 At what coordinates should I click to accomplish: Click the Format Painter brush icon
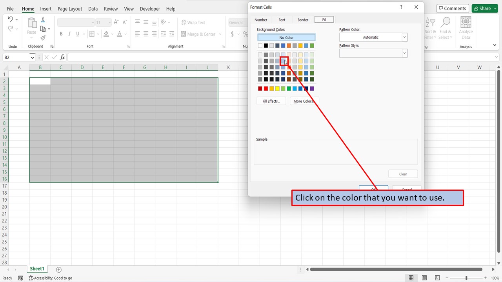coord(43,38)
